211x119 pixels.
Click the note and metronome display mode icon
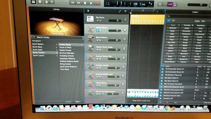click(x=107, y=4)
